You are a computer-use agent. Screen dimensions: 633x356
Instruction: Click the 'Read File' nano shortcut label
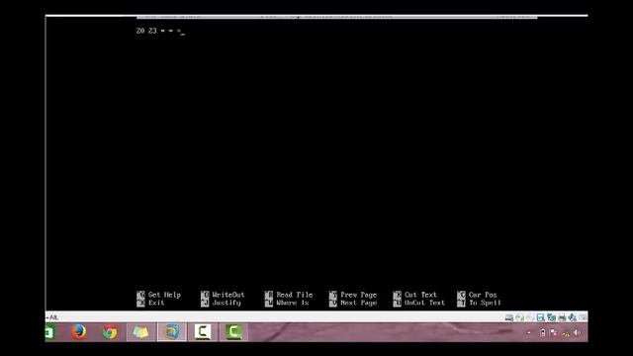coord(295,295)
